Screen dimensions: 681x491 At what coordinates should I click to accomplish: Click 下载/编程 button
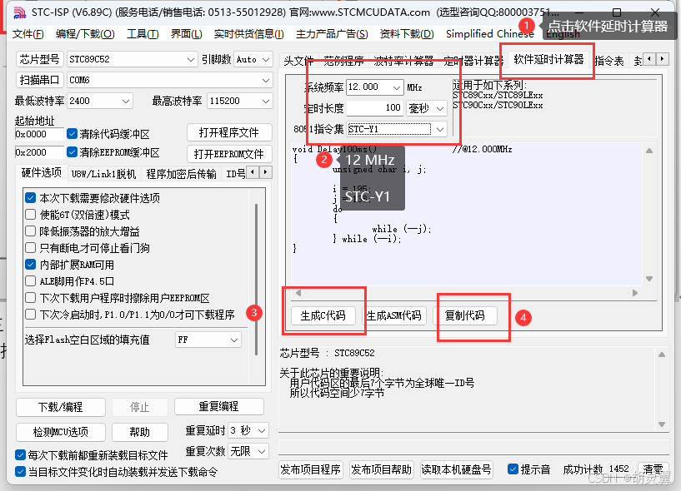60,407
